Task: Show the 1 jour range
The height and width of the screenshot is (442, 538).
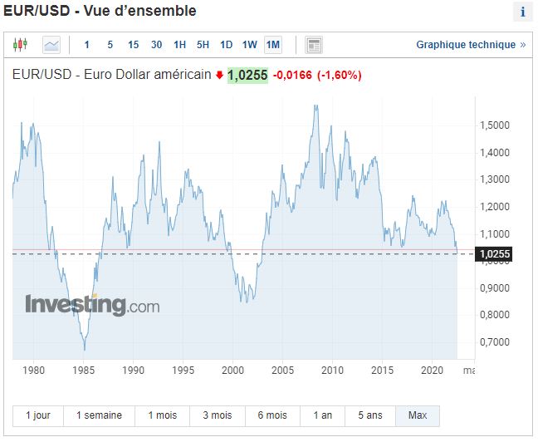Action: (x=38, y=415)
